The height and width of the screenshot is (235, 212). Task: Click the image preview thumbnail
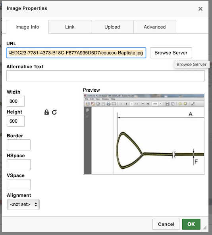tap(144, 134)
